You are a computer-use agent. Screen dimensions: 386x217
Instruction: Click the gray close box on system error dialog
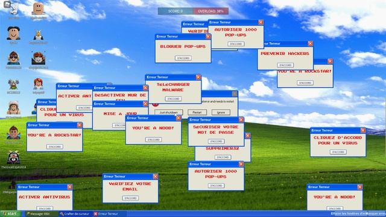tap(235, 94)
